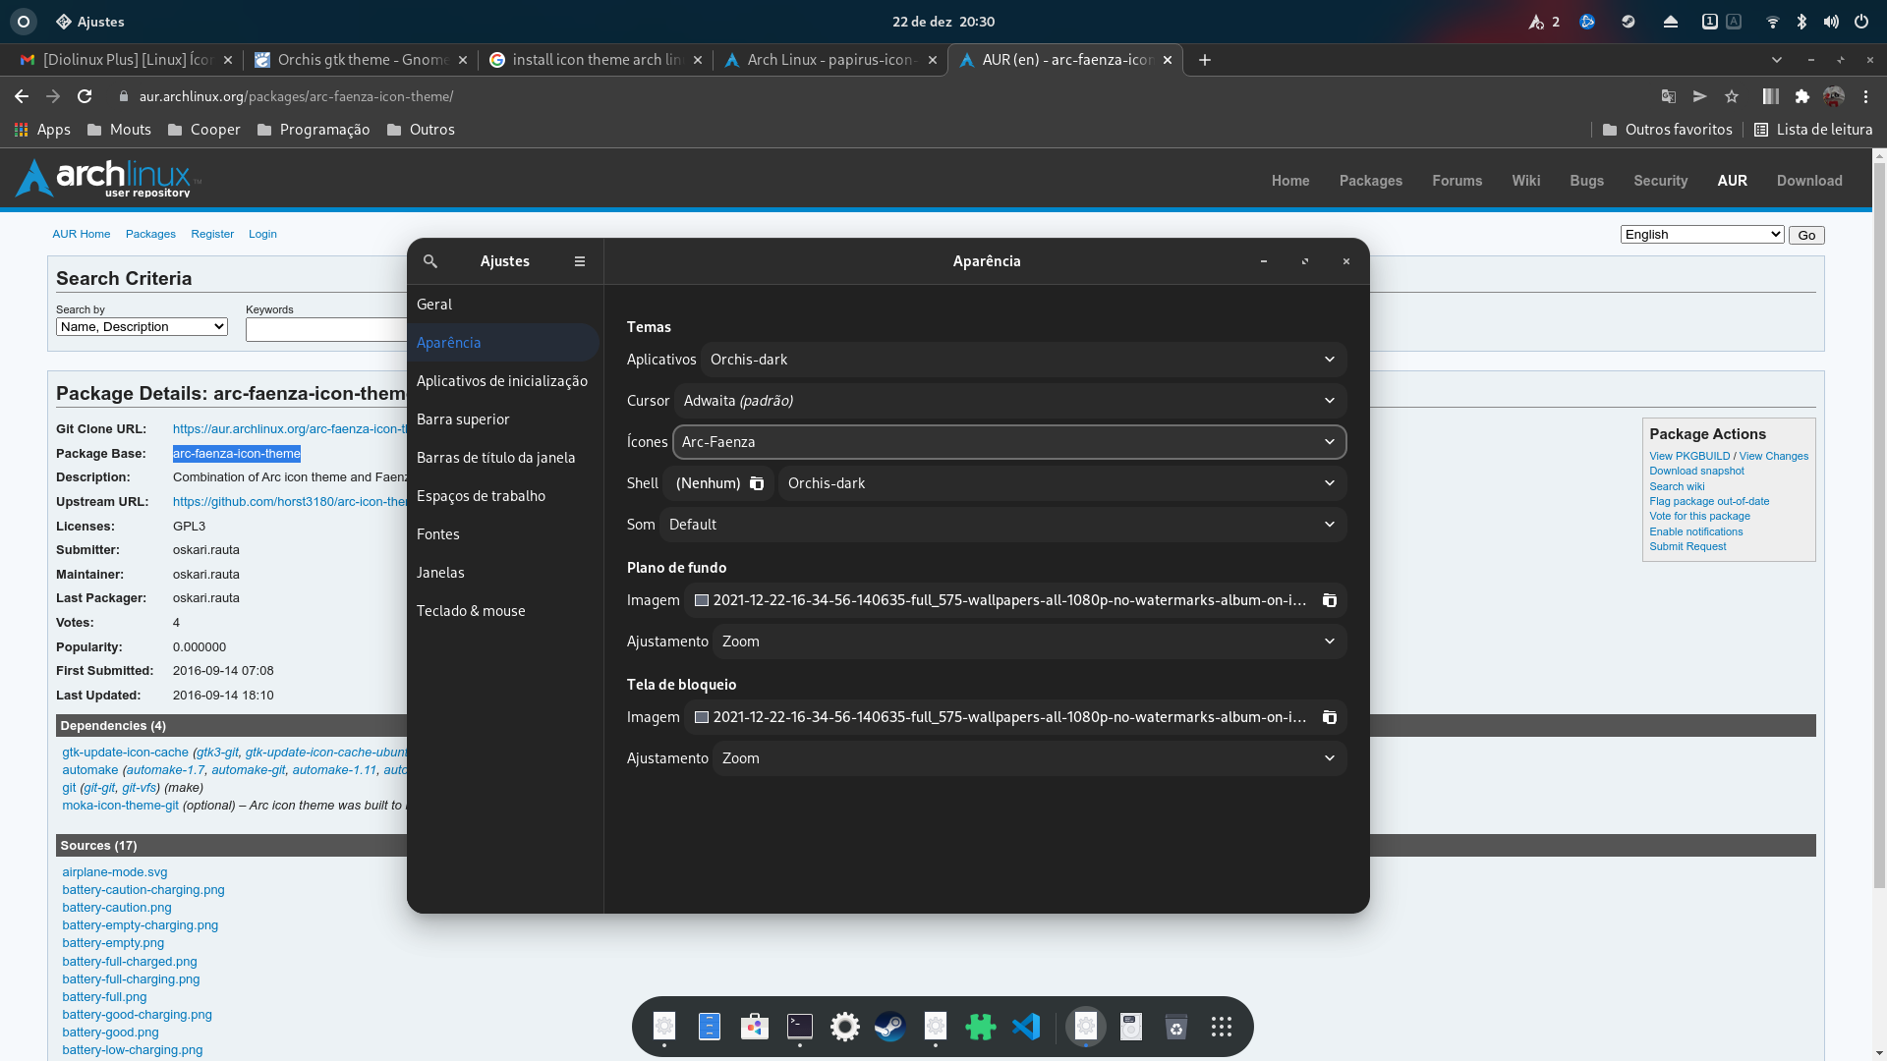Click file icon next to background image
The height and width of the screenshot is (1061, 1887).
point(1329,600)
